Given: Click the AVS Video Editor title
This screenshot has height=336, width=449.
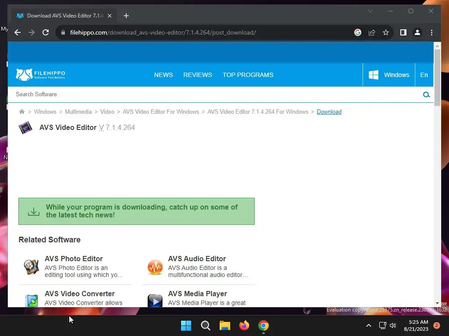Looking at the screenshot, I should 68,127.
